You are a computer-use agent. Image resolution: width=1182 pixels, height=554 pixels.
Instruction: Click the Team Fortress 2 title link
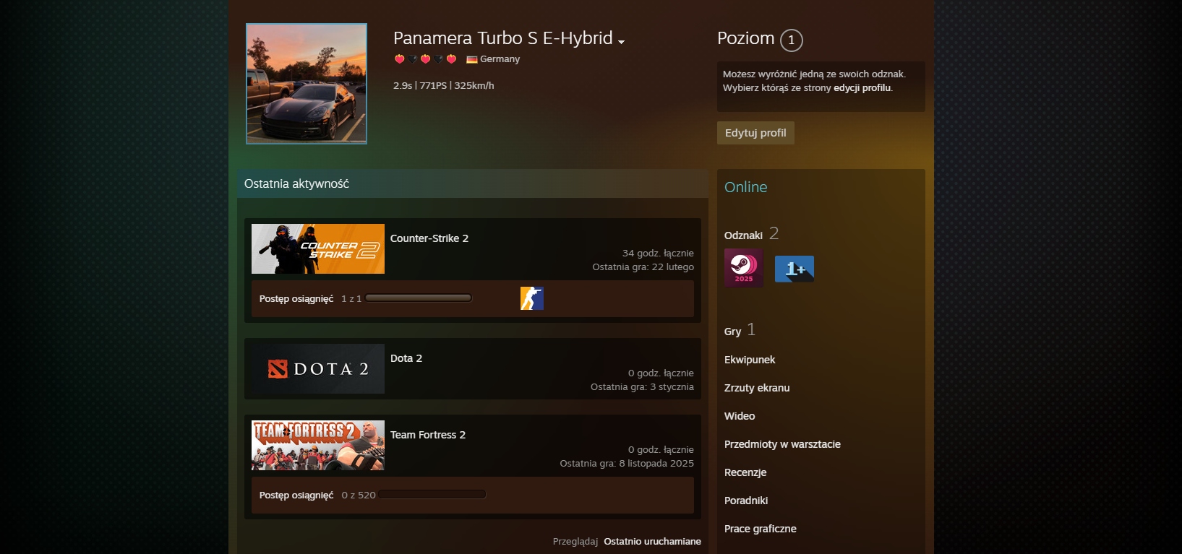(x=428, y=435)
